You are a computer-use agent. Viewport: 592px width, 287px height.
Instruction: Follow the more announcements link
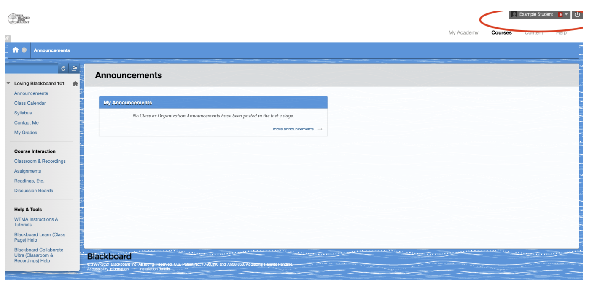click(x=295, y=129)
